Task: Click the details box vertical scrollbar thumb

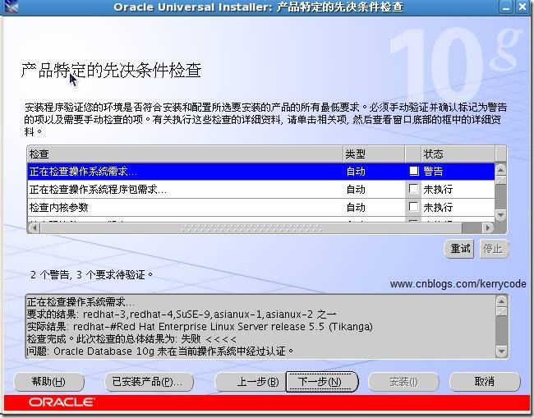Action: (501, 312)
